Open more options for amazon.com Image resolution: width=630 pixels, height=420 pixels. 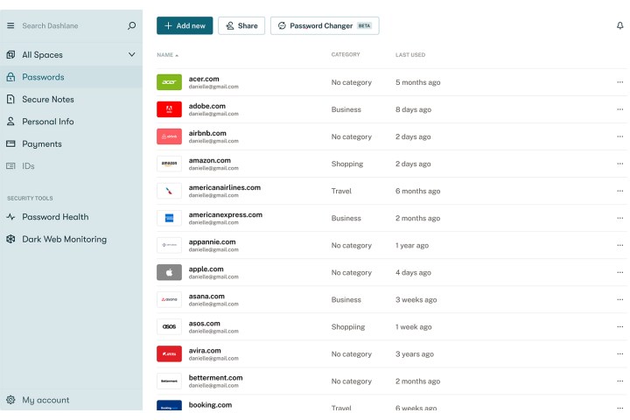click(x=619, y=164)
